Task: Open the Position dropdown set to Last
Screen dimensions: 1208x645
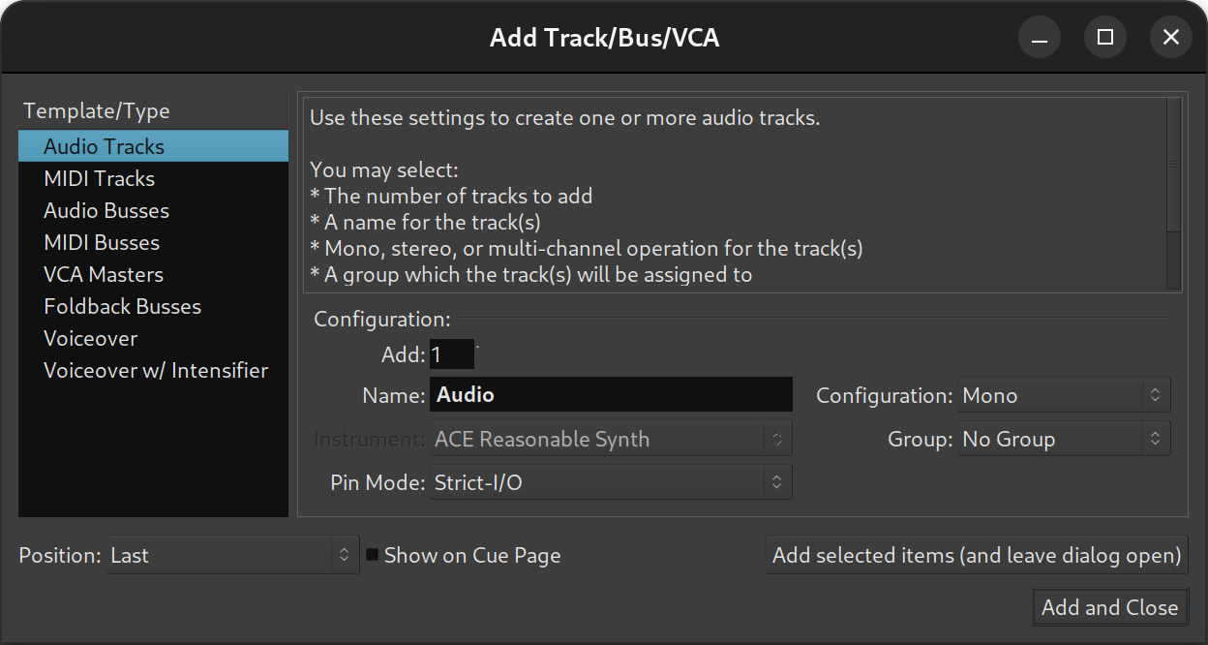Action: [x=232, y=556]
